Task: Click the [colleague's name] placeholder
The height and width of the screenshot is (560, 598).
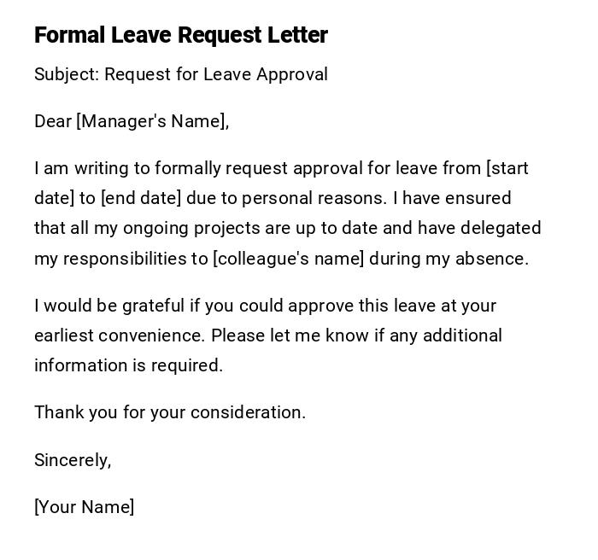Action: 288,259
